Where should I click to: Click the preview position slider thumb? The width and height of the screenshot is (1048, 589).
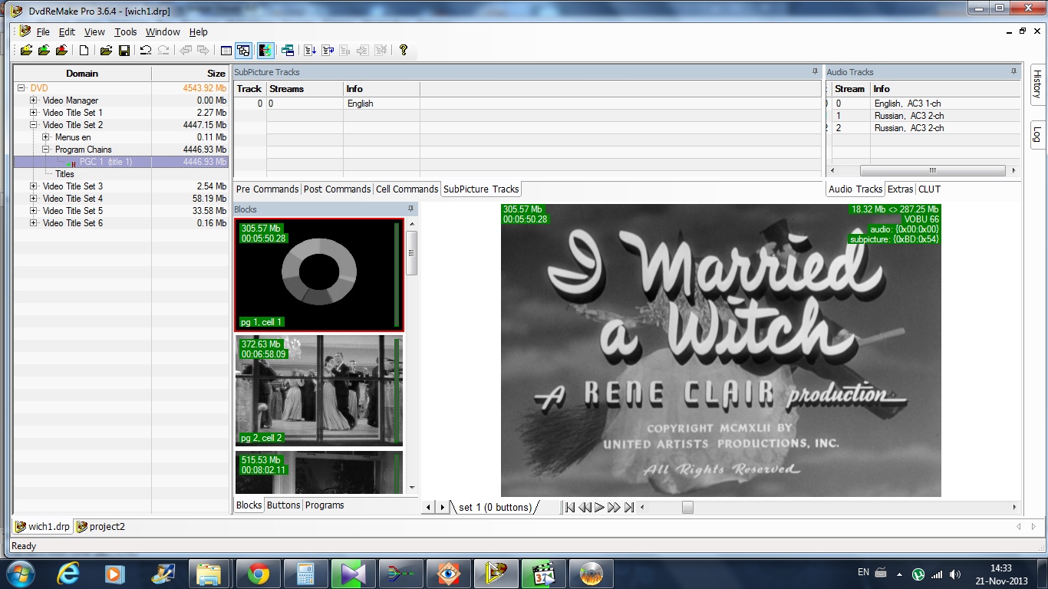click(x=687, y=507)
